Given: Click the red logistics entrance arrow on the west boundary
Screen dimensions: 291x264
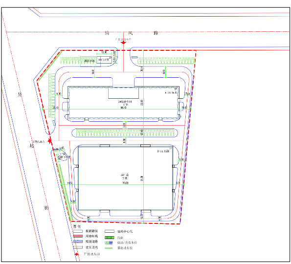Looking at the screenshot, I should 49,141.
